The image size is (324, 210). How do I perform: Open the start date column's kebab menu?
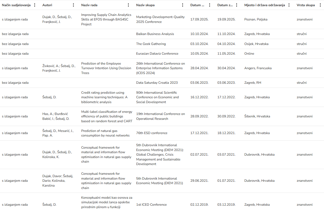click(x=210, y=5)
